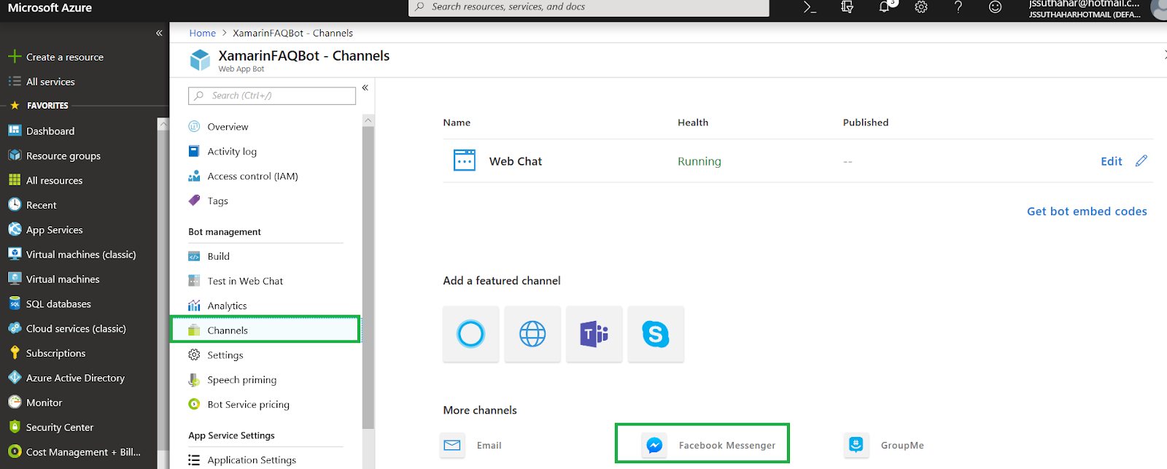This screenshot has width=1167, height=469.
Task: Click the Name column header
Action: pyautogui.click(x=457, y=123)
